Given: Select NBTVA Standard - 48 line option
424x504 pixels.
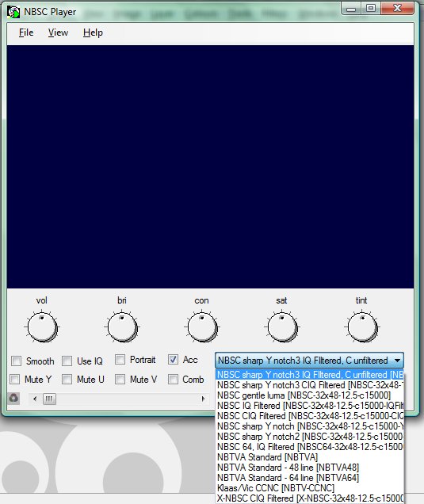Looking at the screenshot, I should 310,468.
